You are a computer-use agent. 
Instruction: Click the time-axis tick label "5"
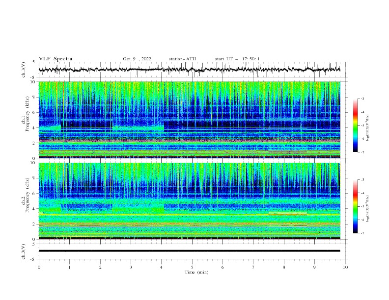(192, 267)
